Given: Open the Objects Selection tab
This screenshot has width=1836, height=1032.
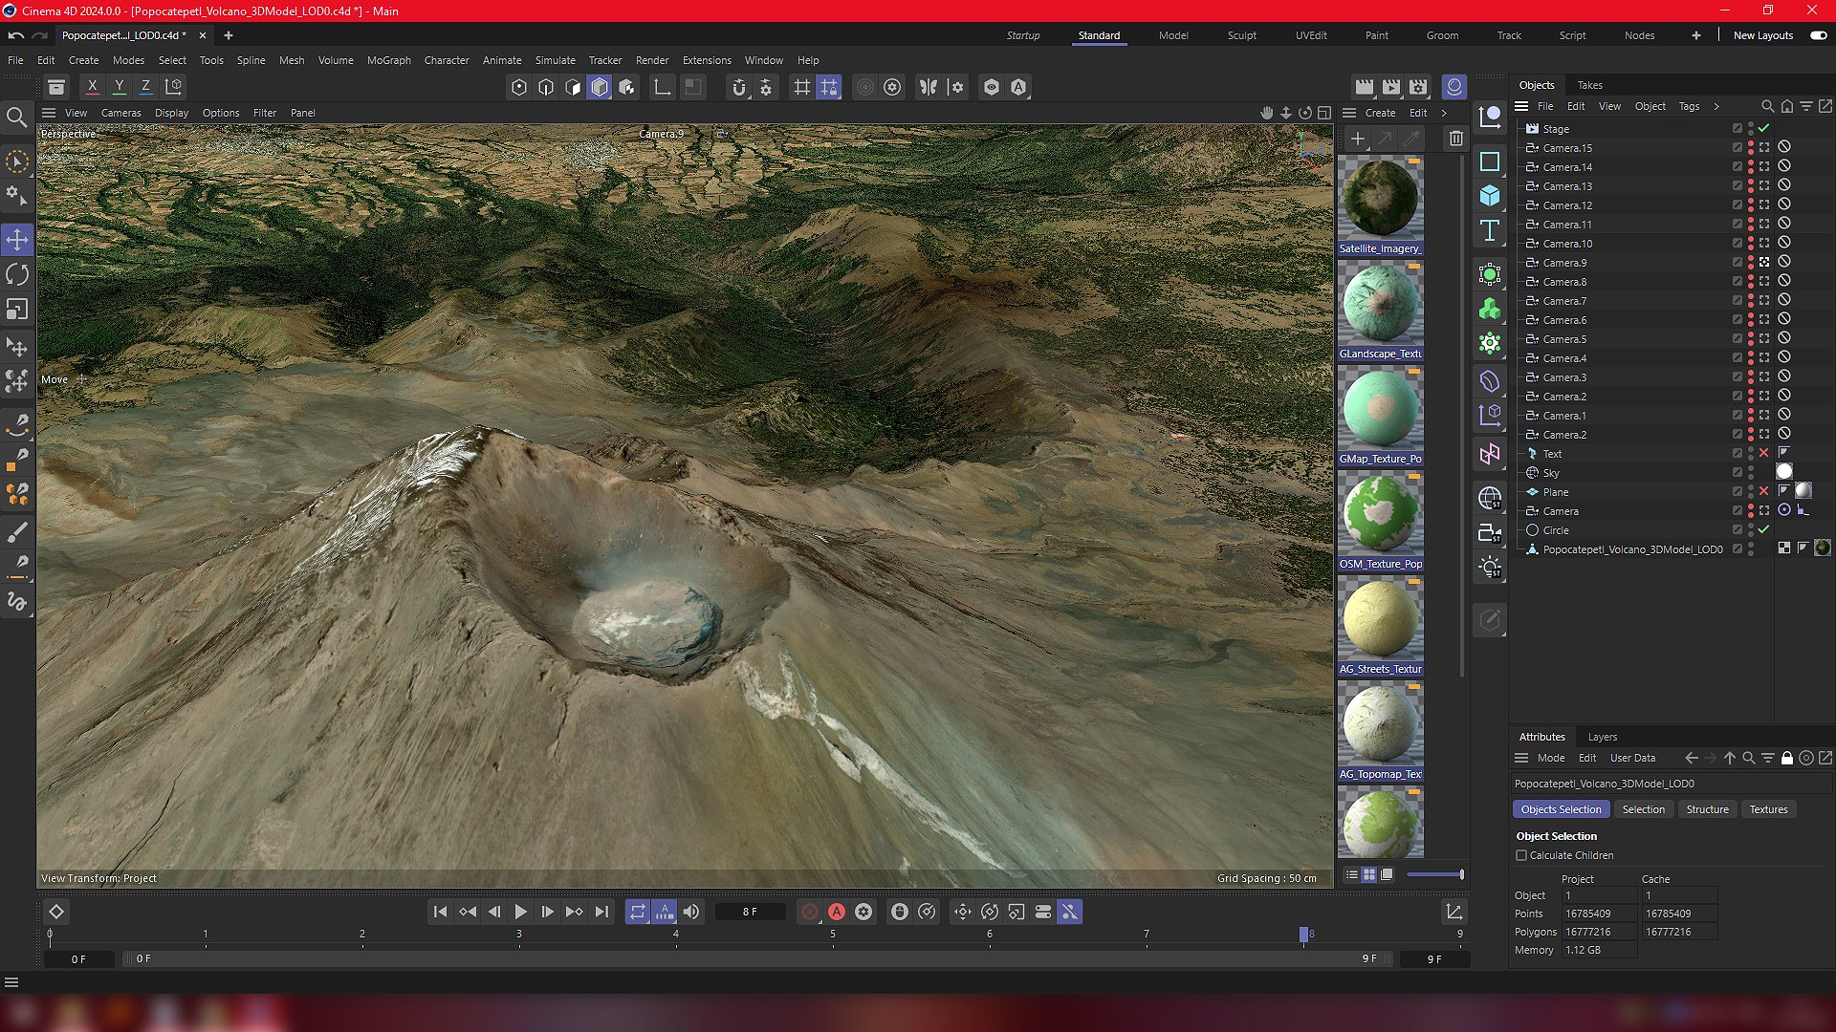Looking at the screenshot, I should pyautogui.click(x=1561, y=810).
